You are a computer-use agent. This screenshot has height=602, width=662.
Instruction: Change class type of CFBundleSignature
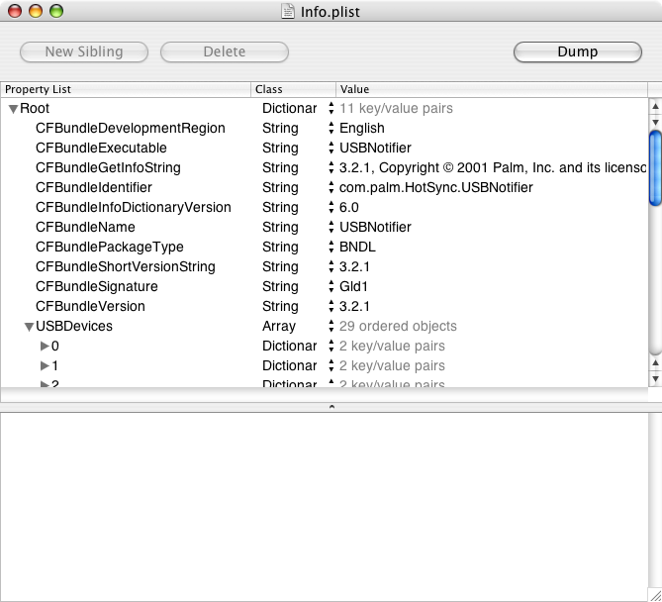pos(331,286)
